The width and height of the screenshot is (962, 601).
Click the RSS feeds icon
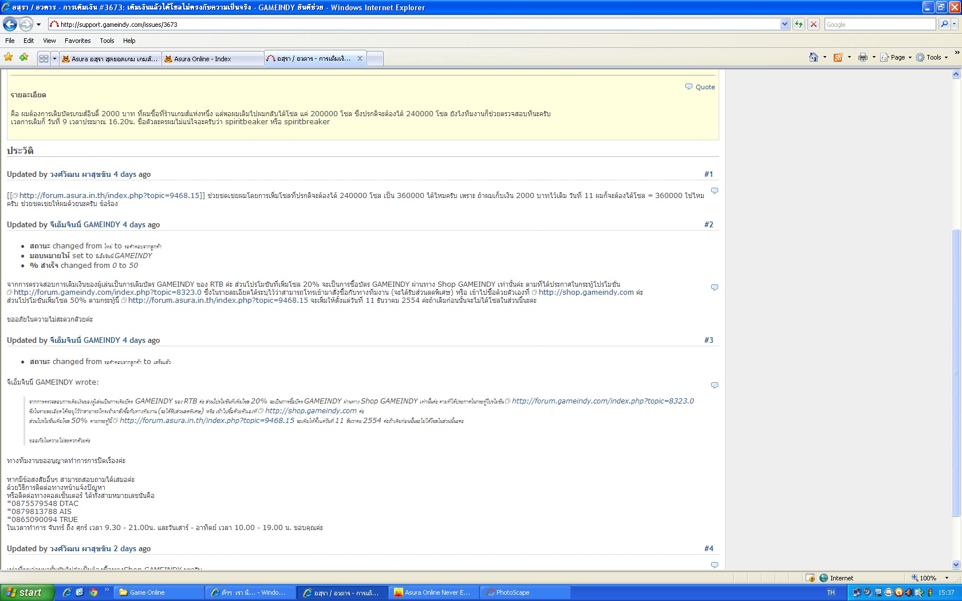(838, 57)
